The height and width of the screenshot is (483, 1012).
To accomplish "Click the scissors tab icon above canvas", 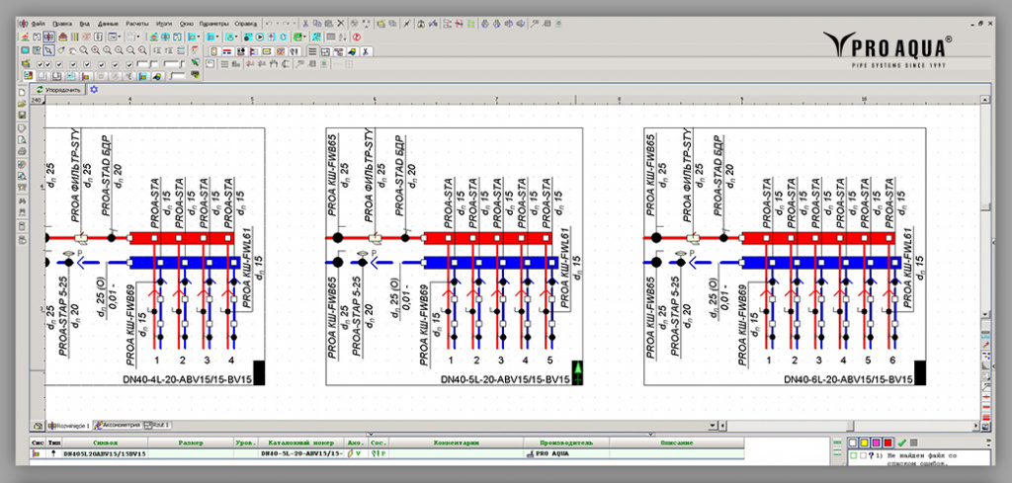I will (366, 51).
